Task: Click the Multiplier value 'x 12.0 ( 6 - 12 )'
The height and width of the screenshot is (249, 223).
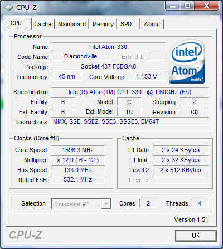Action: [x=78, y=160]
